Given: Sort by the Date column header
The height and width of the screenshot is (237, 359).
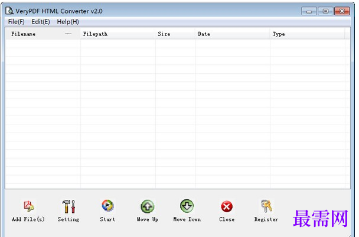Looking at the screenshot, I should pos(233,34).
